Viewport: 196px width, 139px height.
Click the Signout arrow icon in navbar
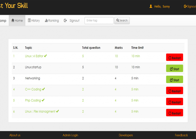coord(66,20)
